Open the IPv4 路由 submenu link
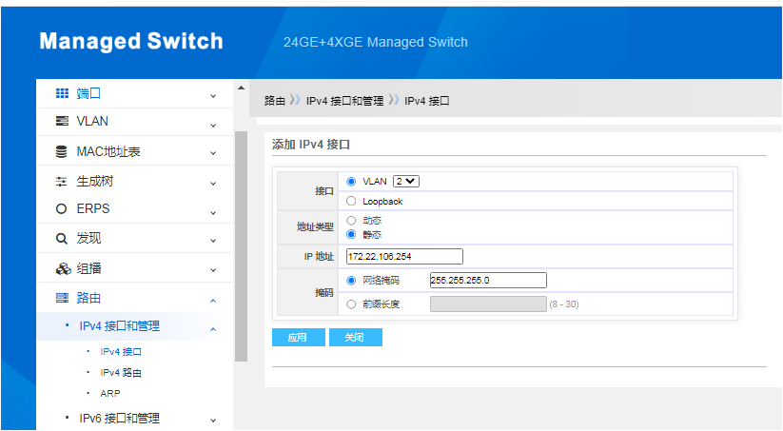 pyautogui.click(x=121, y=373)
